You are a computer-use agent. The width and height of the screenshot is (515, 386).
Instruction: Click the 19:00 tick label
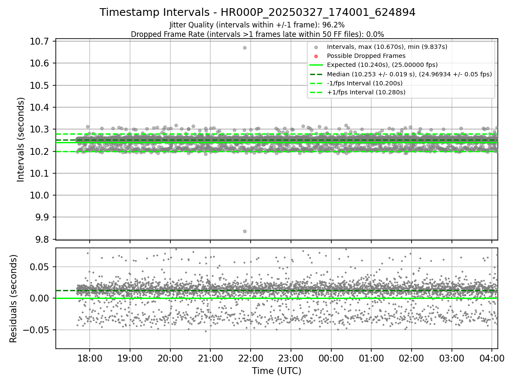click(130, 358)
